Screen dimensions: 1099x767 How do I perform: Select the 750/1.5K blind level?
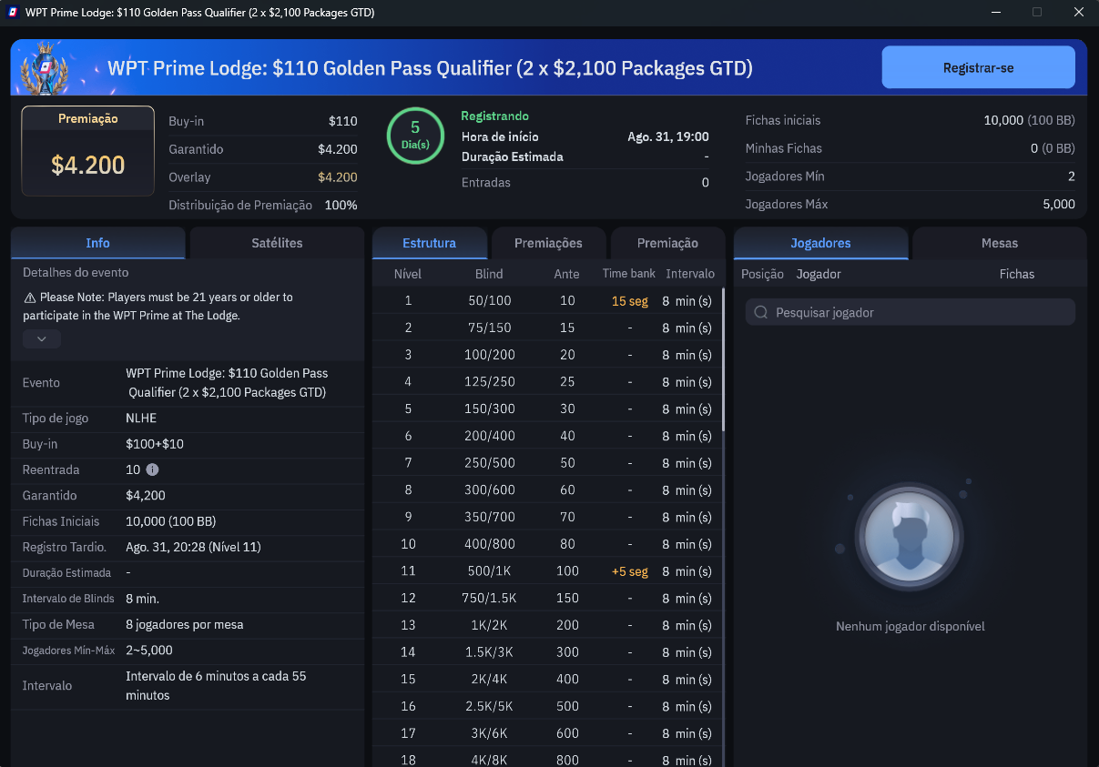[489, 599]
